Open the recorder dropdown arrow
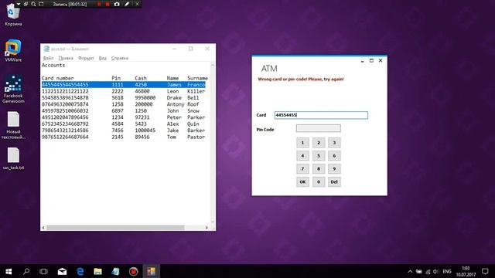The height and width of the screenshot is (278, 495). point(19,4)
